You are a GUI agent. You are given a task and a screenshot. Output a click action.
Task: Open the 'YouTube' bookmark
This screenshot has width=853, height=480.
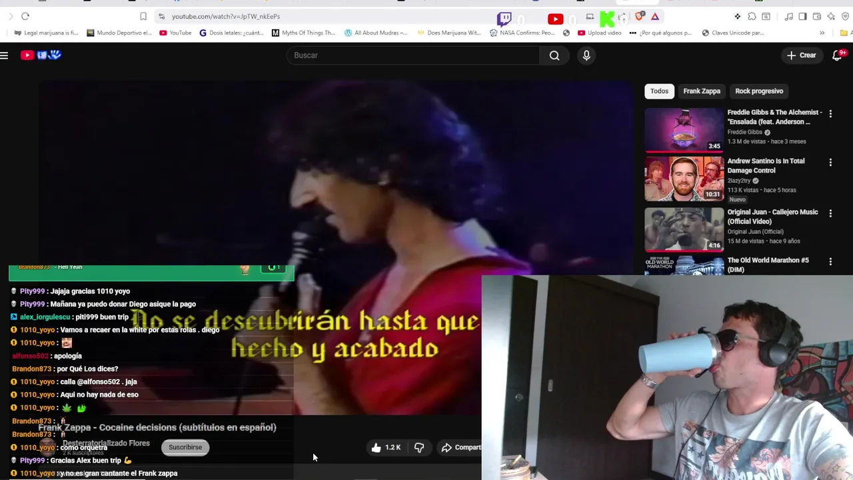175,33
